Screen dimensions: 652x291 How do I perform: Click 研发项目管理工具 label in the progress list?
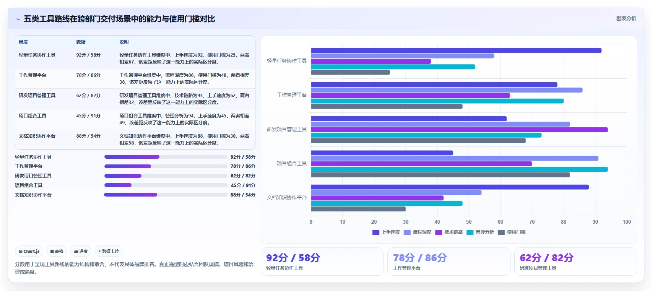click(33, 176)
